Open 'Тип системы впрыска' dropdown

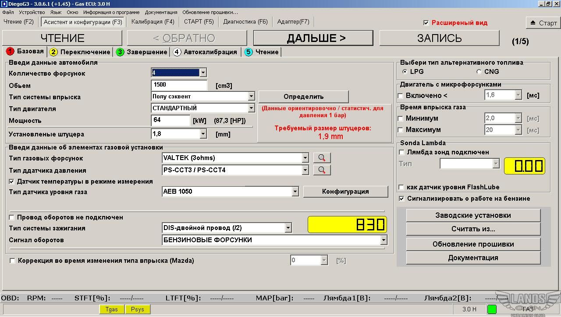pyautogui.click(x=251, y=96)
